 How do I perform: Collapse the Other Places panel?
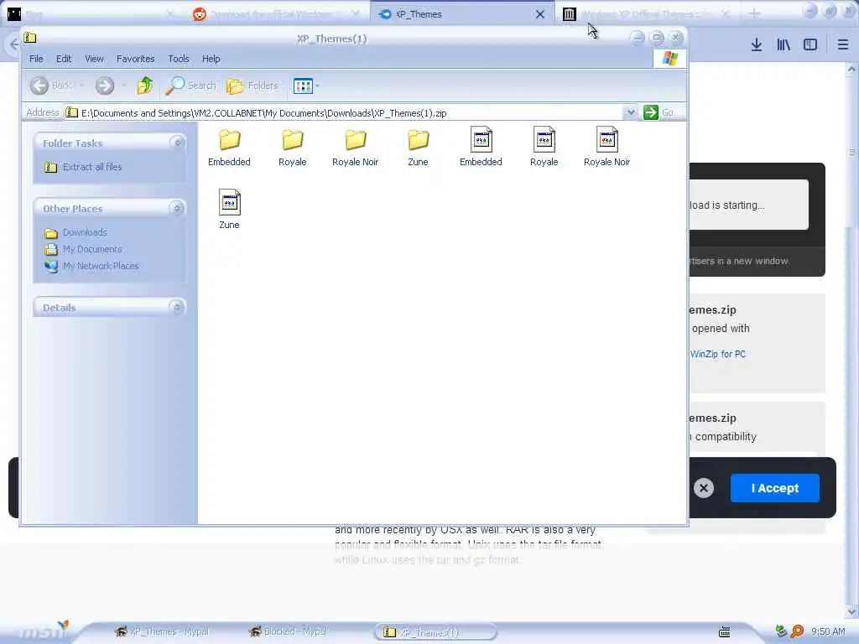(x=177, y=209)
